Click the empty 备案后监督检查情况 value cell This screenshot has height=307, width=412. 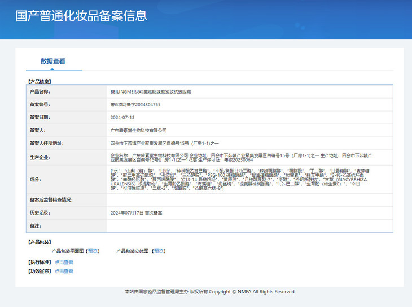click(248, 200)
